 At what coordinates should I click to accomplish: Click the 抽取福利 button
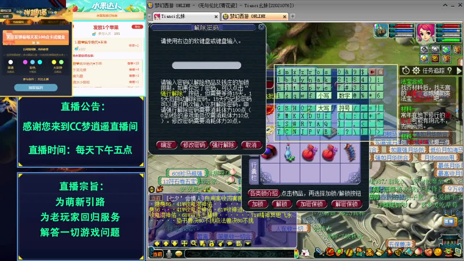[x=36, y=87]
